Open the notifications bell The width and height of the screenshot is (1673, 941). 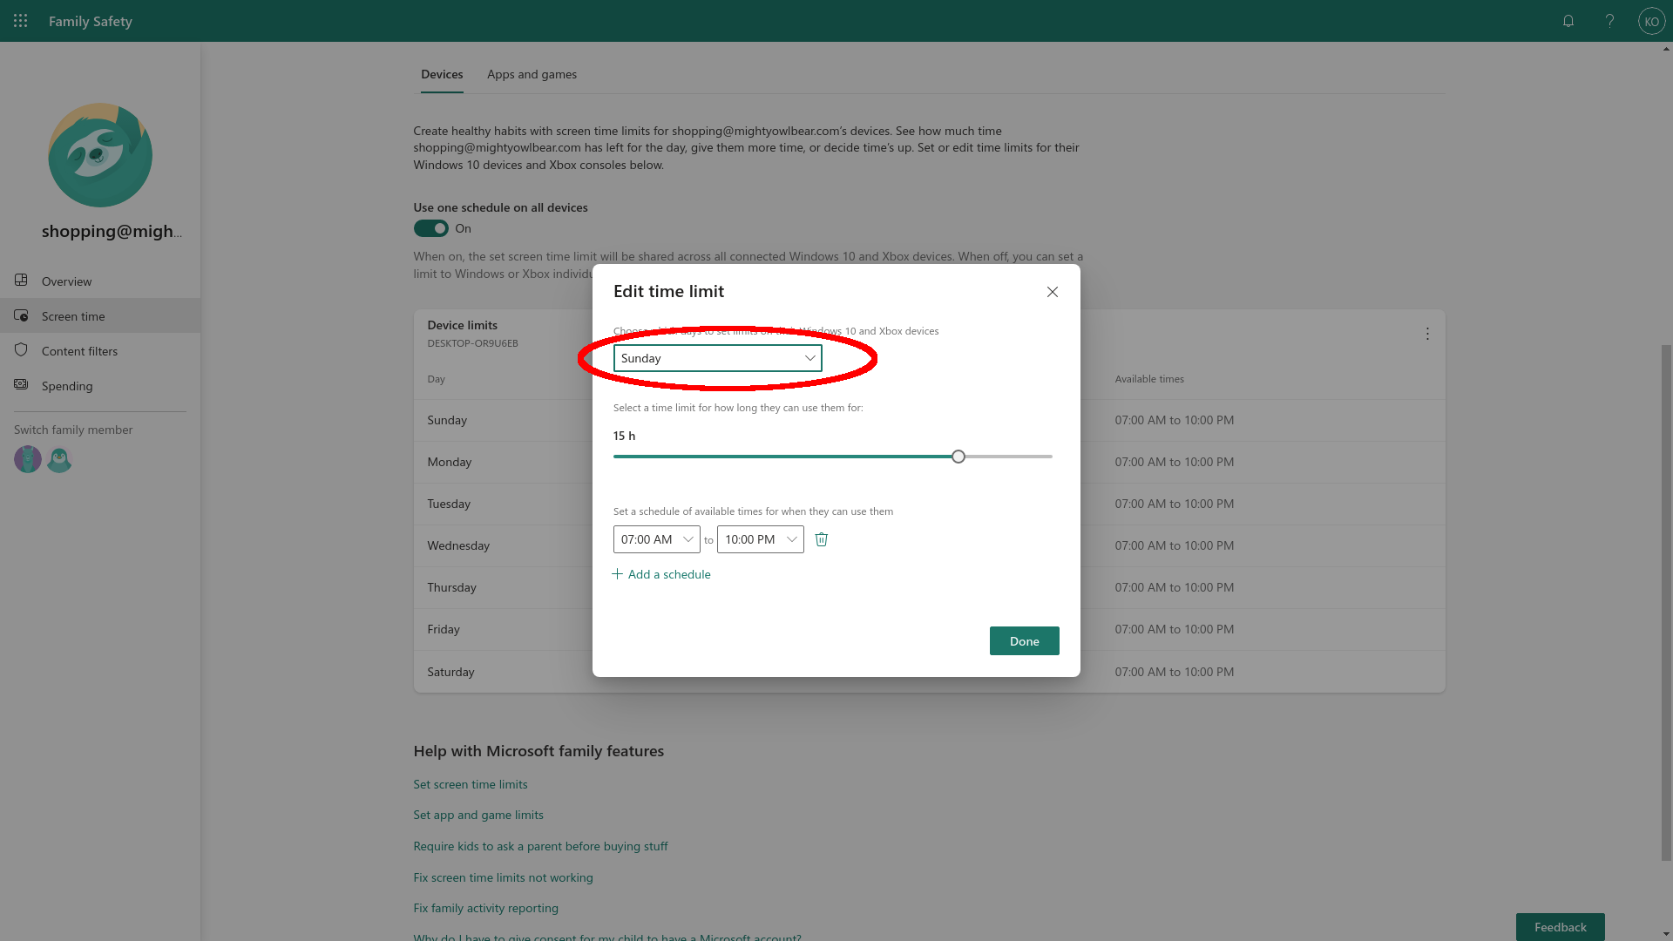click(x=1568, y=21)
